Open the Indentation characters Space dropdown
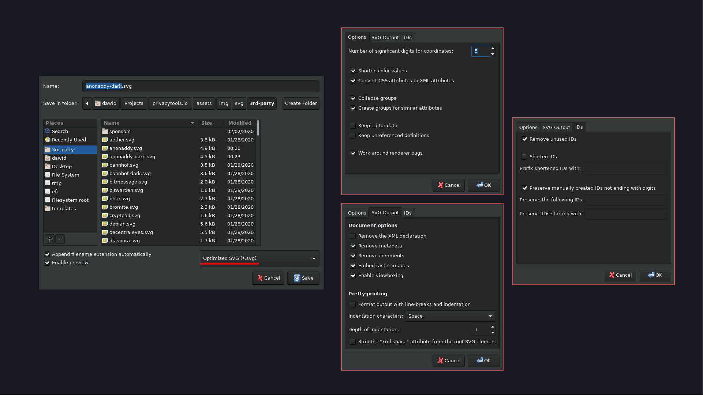The image size is (703, 405). pyautogui.click(x=450, y=316)
